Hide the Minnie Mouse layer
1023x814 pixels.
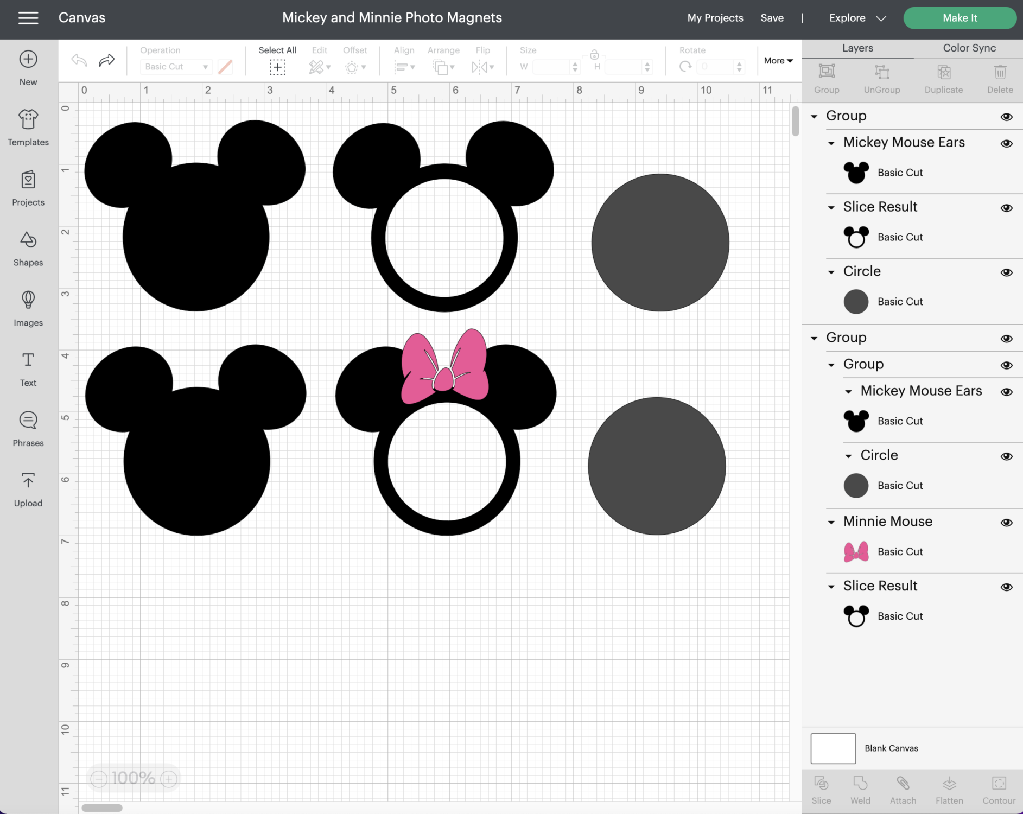1006,523
